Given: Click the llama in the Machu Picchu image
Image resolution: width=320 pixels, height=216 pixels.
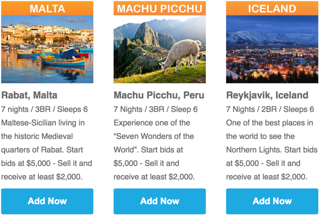Looking at the screenshot, I should (180, 56).
